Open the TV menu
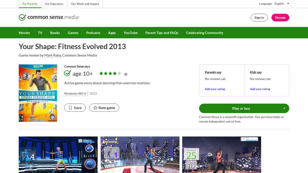 [x=40, y=33]
